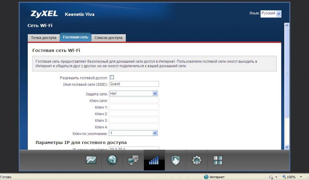
Task: Select the Wi-Fi signal bars icon
Action: pyautogui.click(x=154, y=160)
